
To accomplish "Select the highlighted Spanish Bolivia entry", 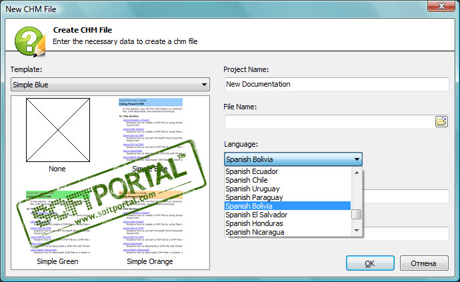I will tap(287, 206).
